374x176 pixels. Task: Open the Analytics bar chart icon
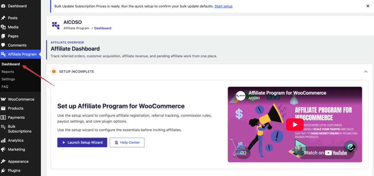click(3, 140)
